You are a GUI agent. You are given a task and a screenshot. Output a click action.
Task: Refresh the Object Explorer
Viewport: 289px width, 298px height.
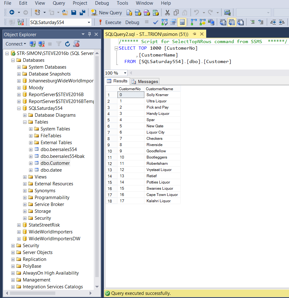click(67, 44)
